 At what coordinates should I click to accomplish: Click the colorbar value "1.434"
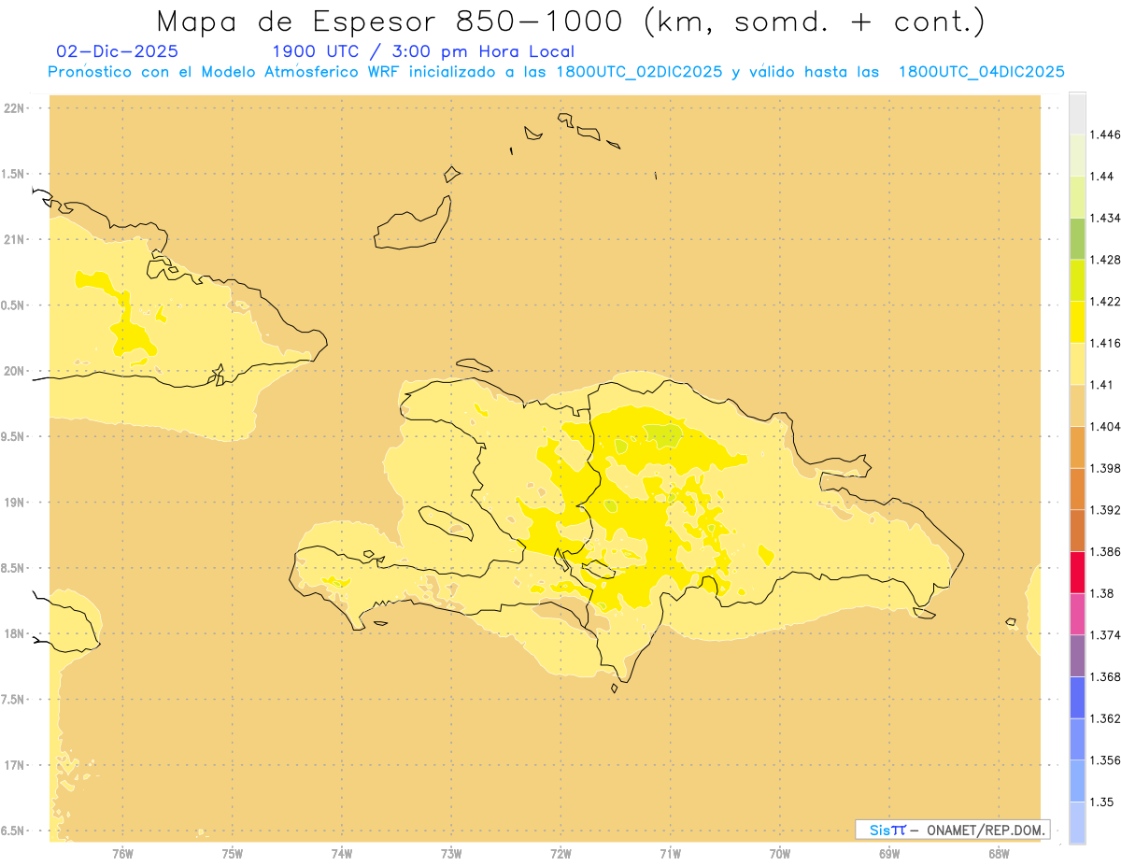[1104, 218]
